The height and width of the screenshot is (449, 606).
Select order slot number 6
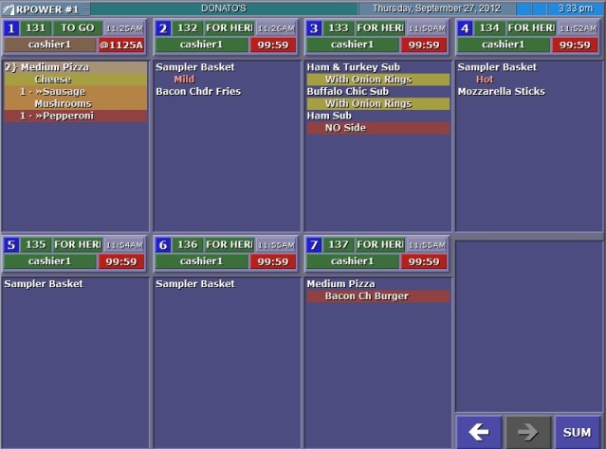coord(163,244)
